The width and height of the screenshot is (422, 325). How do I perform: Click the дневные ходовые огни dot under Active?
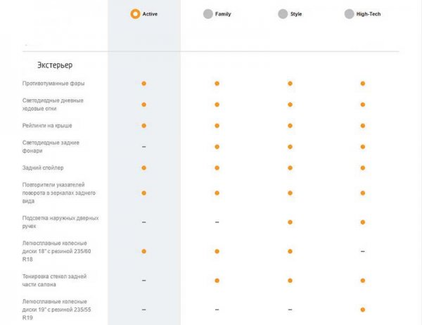[144, 105]
